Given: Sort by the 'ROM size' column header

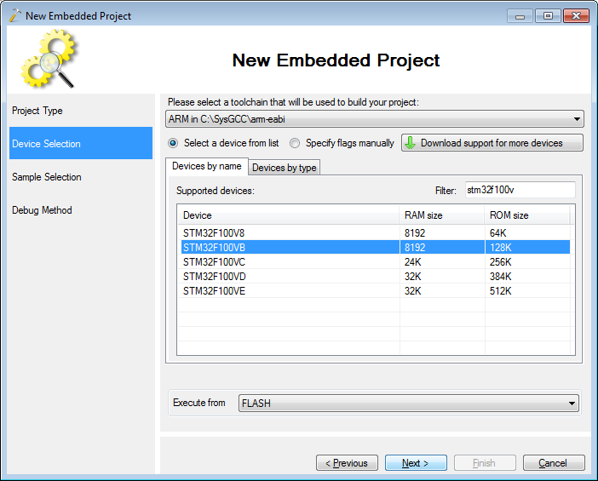Looking at the screenshot, I should tap(527, 215).
